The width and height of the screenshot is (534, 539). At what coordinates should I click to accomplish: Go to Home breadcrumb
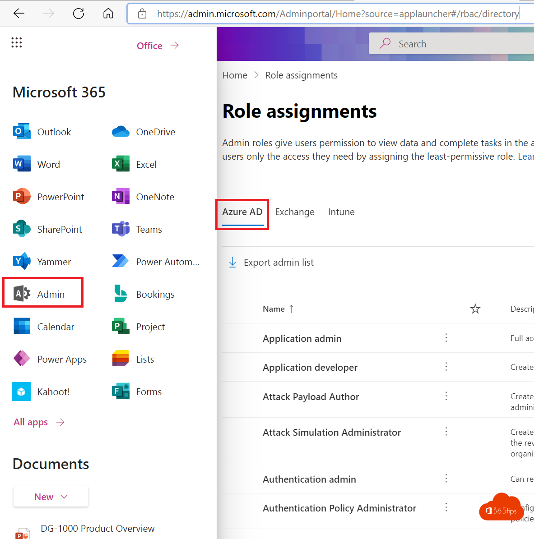pyautogui.click(x=235, y=75)
